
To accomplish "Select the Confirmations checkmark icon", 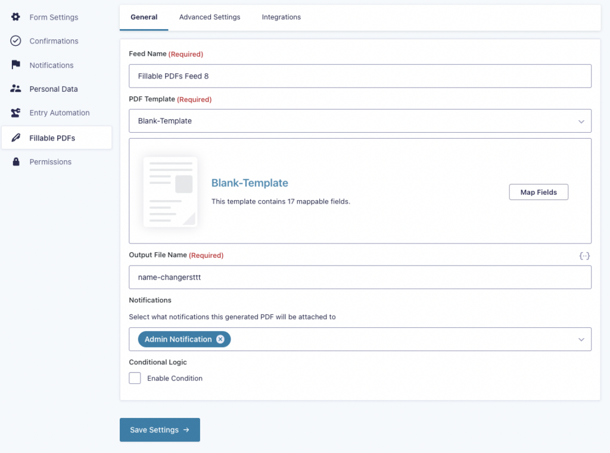I will (15, 41).
